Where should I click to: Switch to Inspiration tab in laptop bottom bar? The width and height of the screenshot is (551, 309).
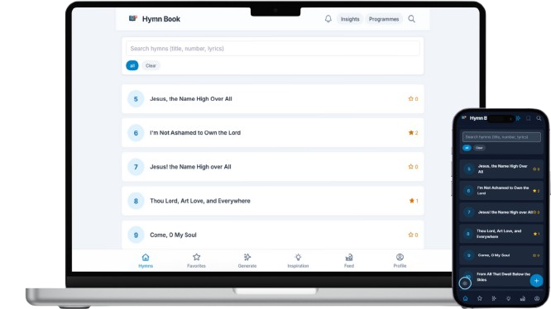(298, 260)
